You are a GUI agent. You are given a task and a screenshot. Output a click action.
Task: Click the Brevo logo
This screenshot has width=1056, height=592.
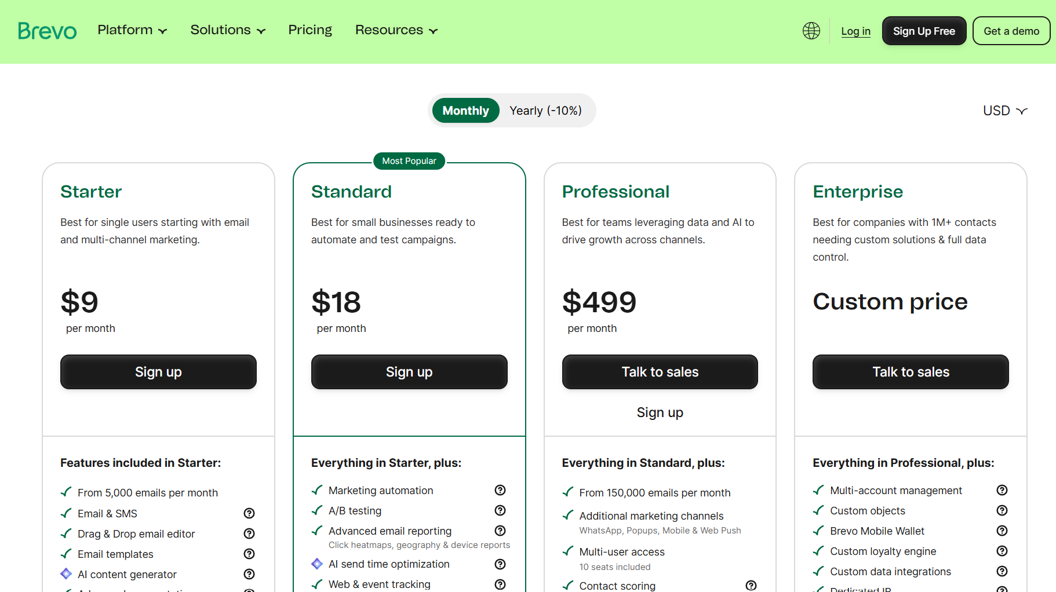47,31
